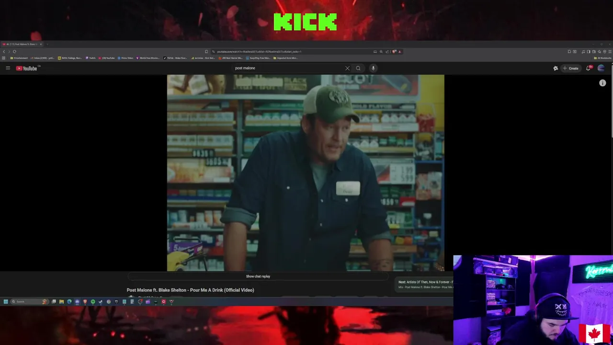Image resolution: width=613 pixels, height=345 pixels.
Task: Start voice search with the microphone icon
Action: coord(373,68)
